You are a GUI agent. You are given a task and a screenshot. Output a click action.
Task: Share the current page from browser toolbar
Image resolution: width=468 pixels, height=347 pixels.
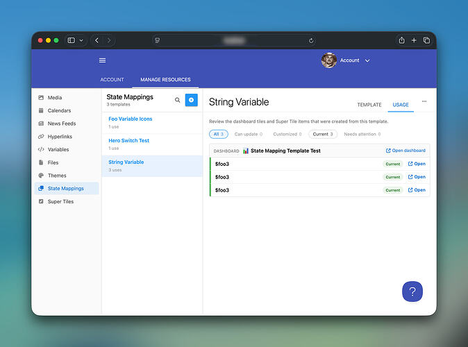click(x=401, y=40)
